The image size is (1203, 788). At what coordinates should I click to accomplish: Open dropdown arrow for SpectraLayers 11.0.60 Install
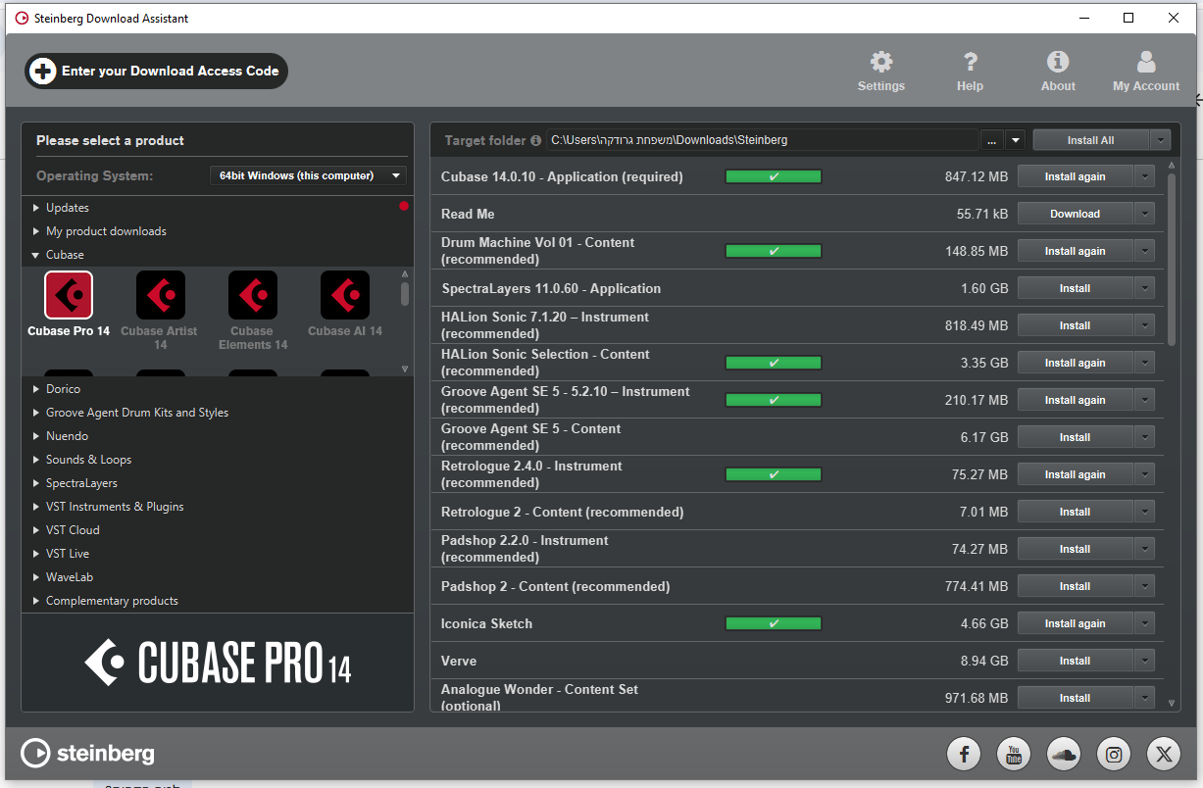pyautogui.click(x=1144, y=288)
